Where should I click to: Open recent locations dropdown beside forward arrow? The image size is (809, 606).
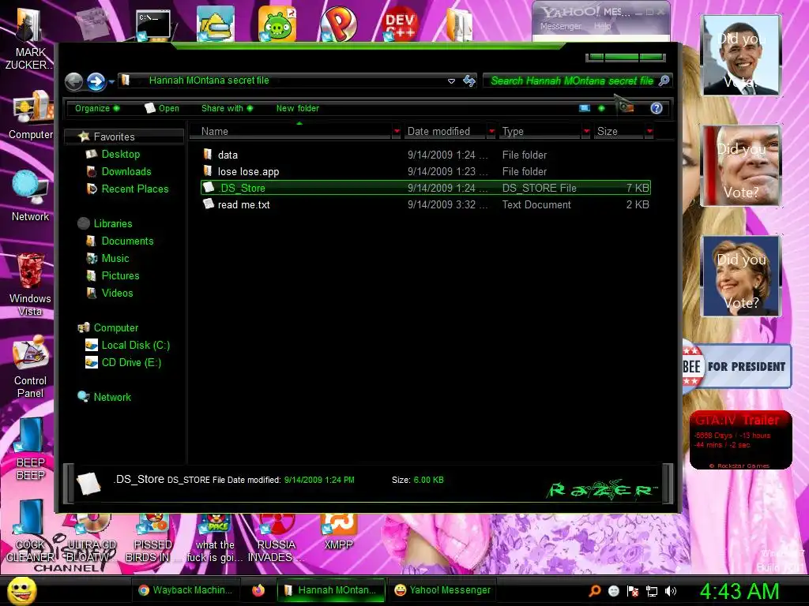click(x=111, y=81)
